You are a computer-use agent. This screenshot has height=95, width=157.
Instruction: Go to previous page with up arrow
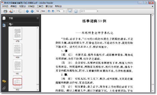click(27, 11)
